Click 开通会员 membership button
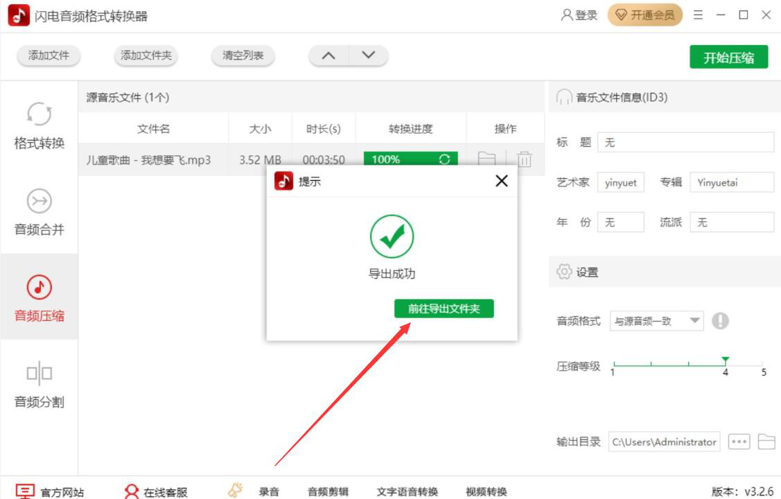The height and width of the screenshot is (499, 781). click(x=644, y=15)
